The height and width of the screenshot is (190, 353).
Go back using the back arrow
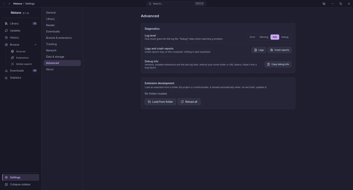(x=4, y=4)
